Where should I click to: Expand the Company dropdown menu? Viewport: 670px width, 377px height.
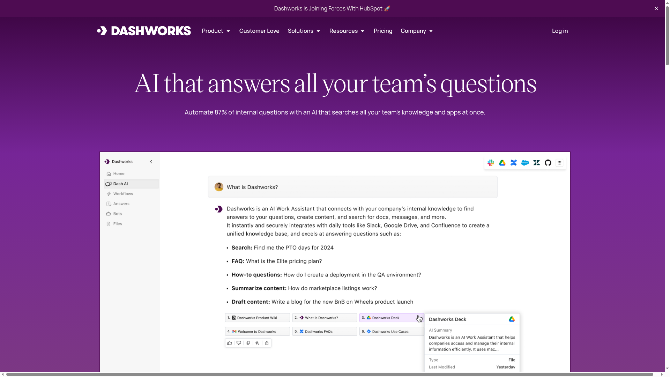417,31
